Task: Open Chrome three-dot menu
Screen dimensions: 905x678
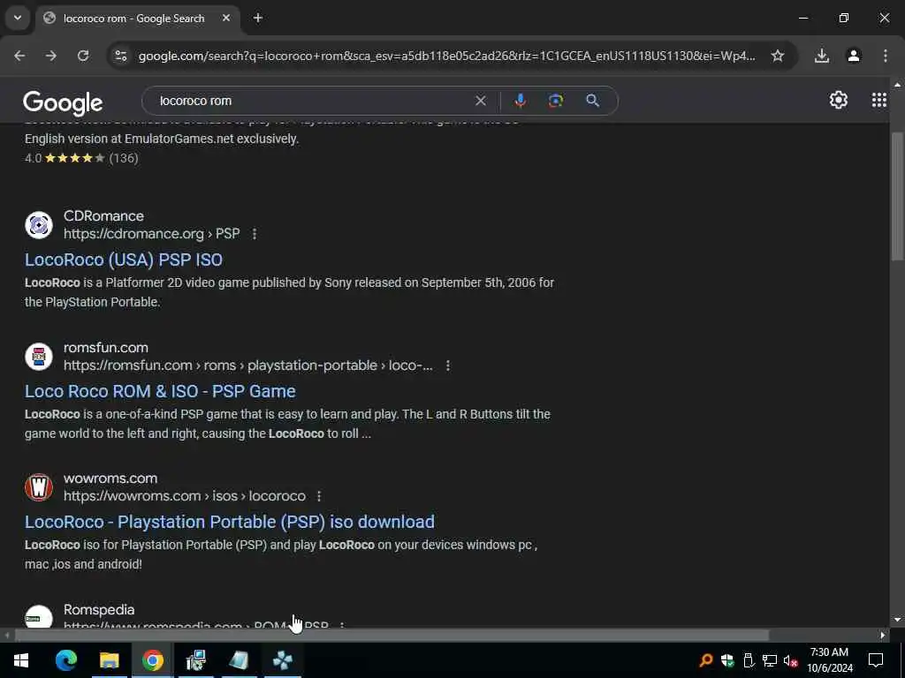Action: point(886,56)
